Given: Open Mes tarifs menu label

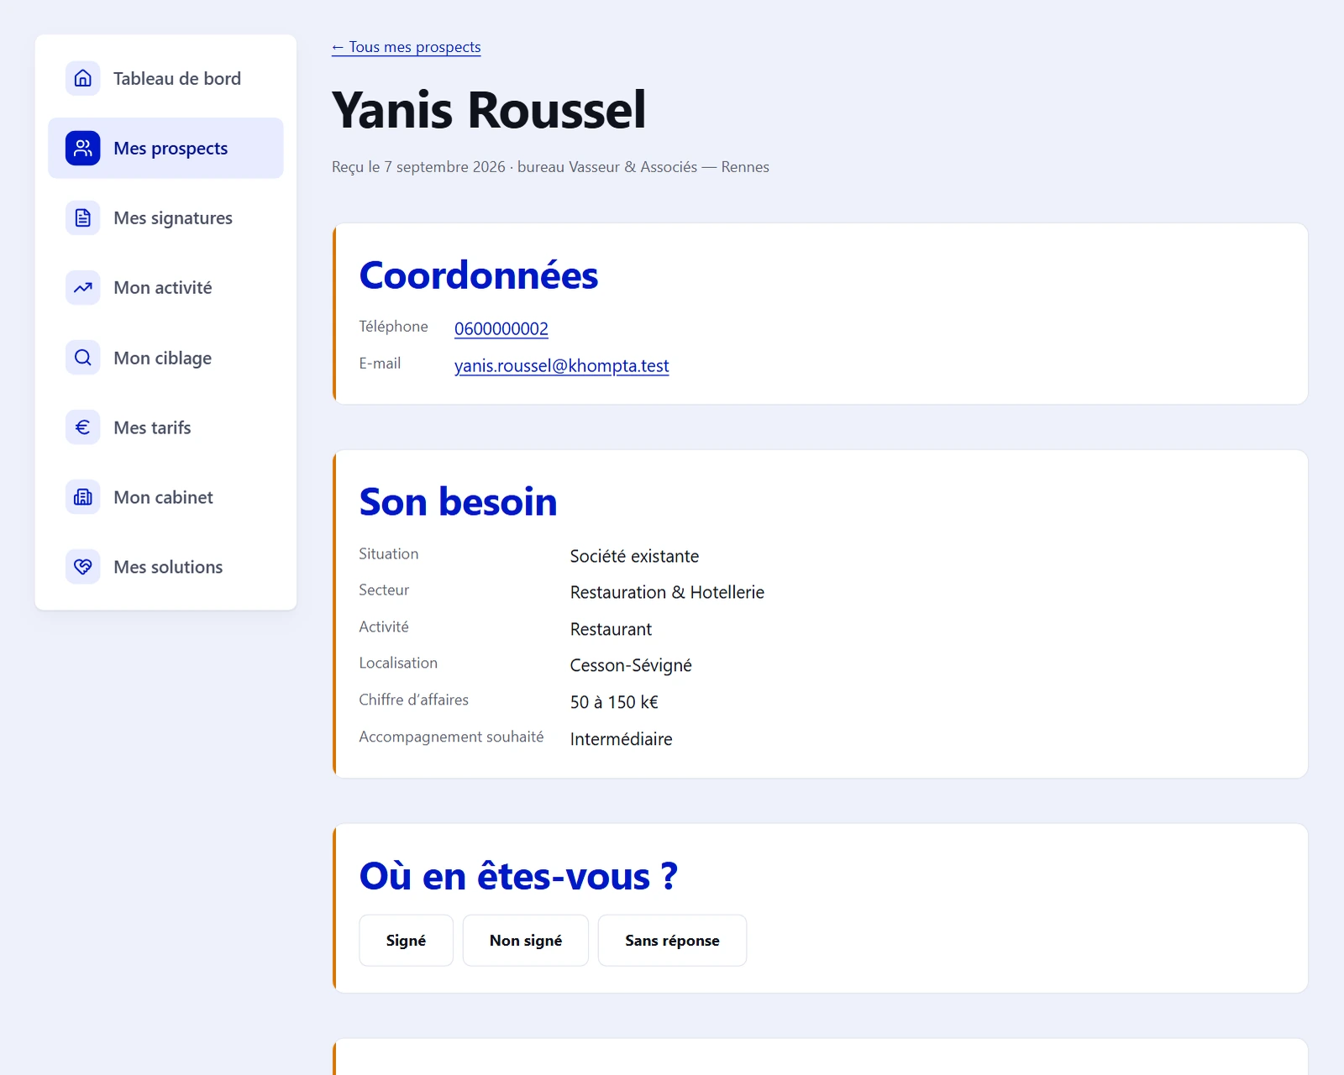Looking at the screenshot, I should (152, 427).
